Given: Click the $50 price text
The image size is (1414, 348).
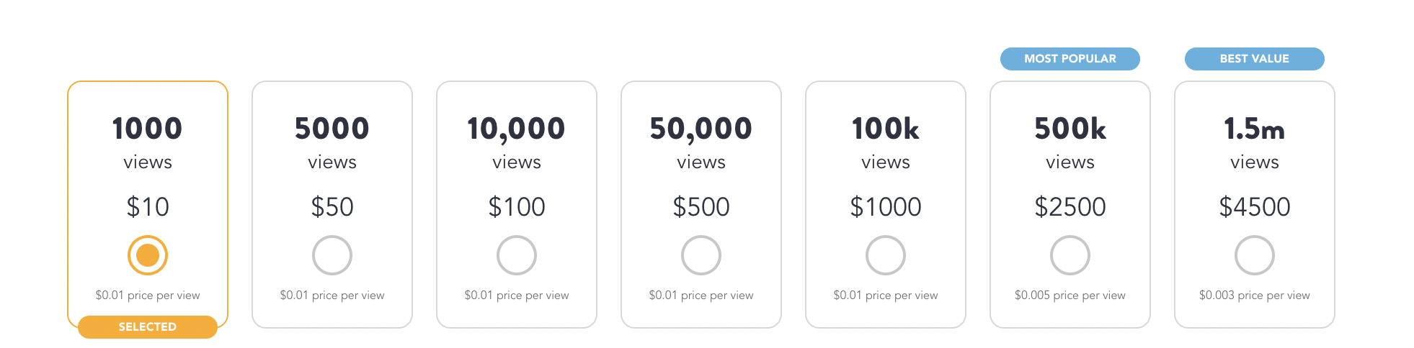Looking at the screenshot, I should tap(332, 207).
